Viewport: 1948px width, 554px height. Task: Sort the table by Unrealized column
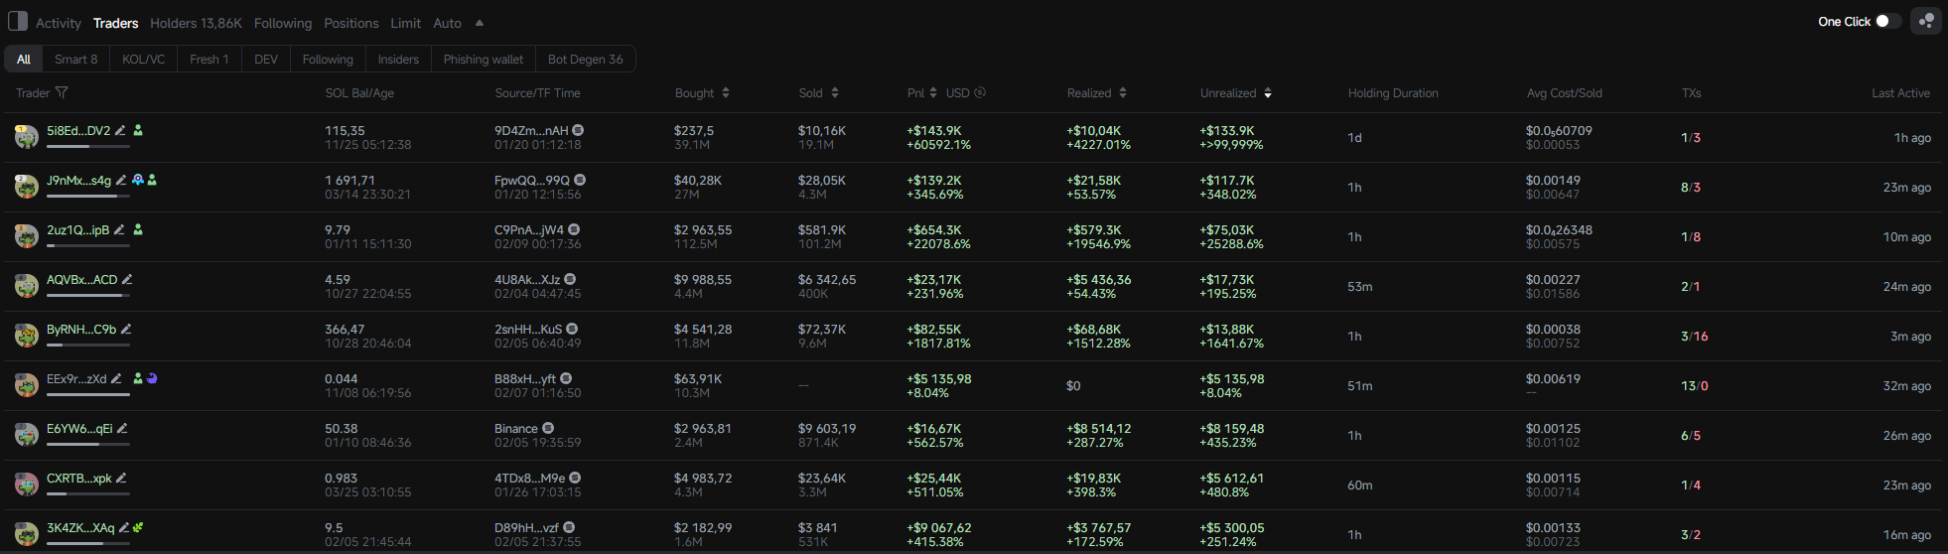tap(1268, 92)
